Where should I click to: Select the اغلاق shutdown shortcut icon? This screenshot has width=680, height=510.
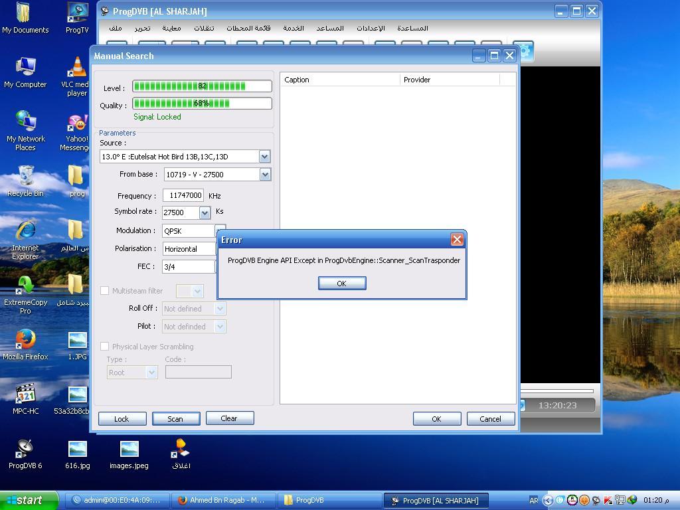[x=181, y=454]
